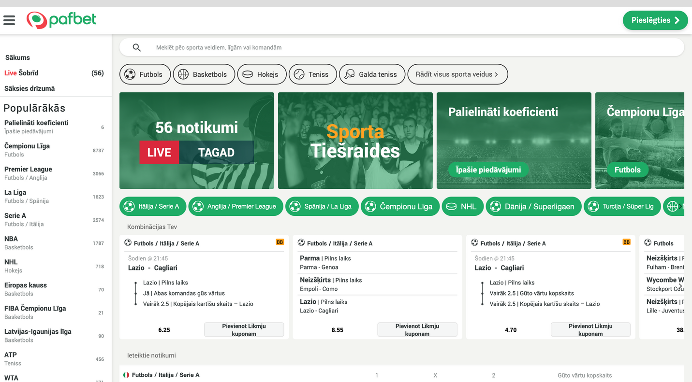Open the Čempionu Līga league pill
The width and height of the screenshot is (692, 382).
pyautogui.click(x=400, y=207)
